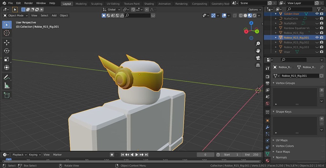This screenshot has height=168, width=326.
Task: Select the Cursor tool in the toolbar
Action: click(7, 33)
